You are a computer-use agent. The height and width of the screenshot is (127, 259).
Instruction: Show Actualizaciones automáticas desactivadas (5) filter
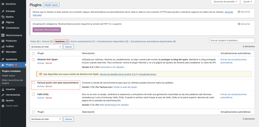pos(153,42)
